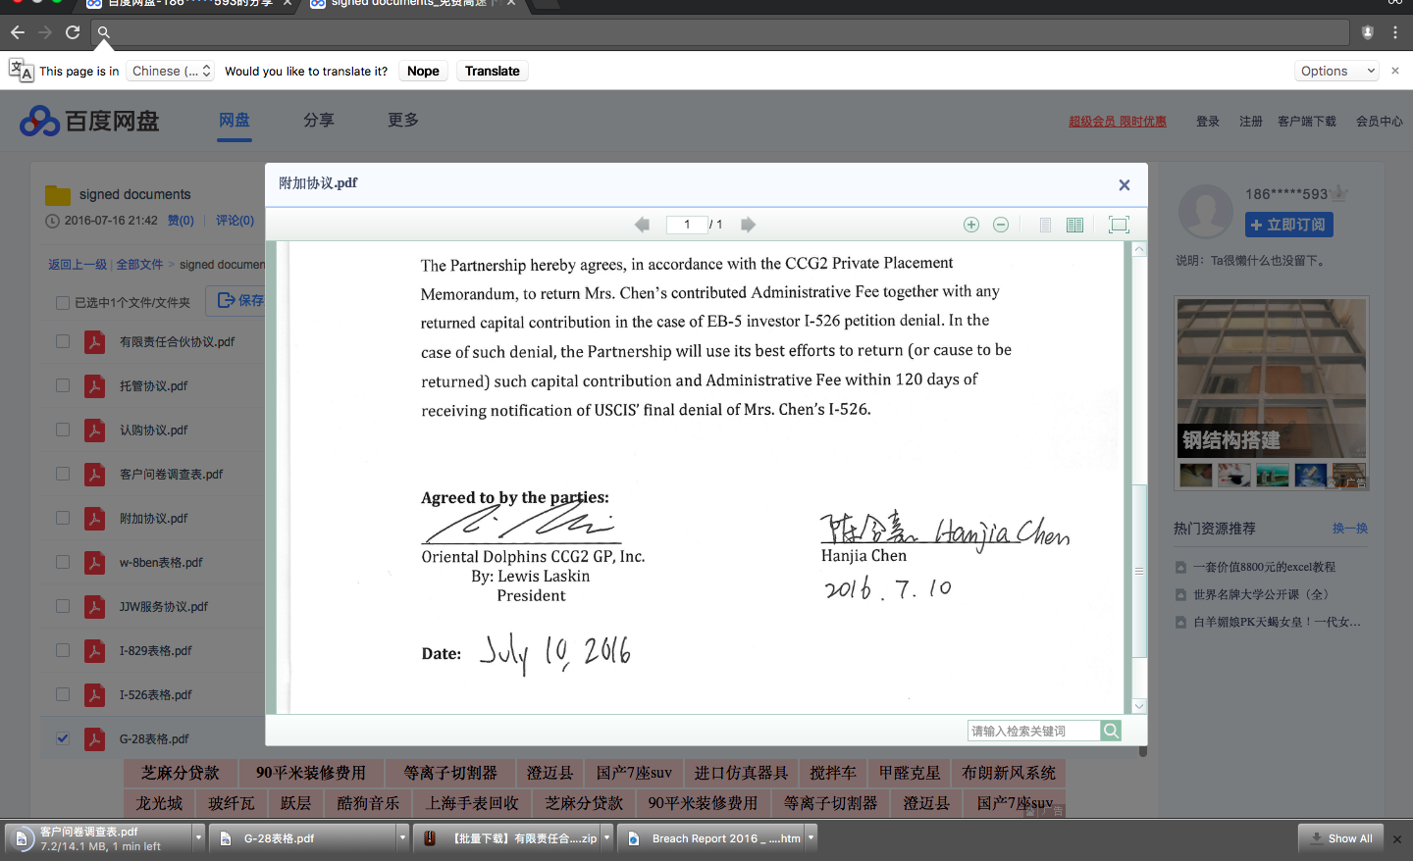Click the signed documents folder icon
This screenshot has height=861, width=1413.
click(58, 194)
